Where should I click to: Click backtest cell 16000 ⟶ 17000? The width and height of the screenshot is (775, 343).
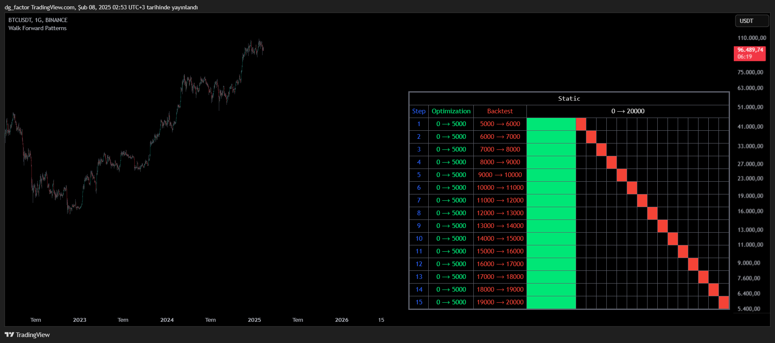[x=500, y=264]
